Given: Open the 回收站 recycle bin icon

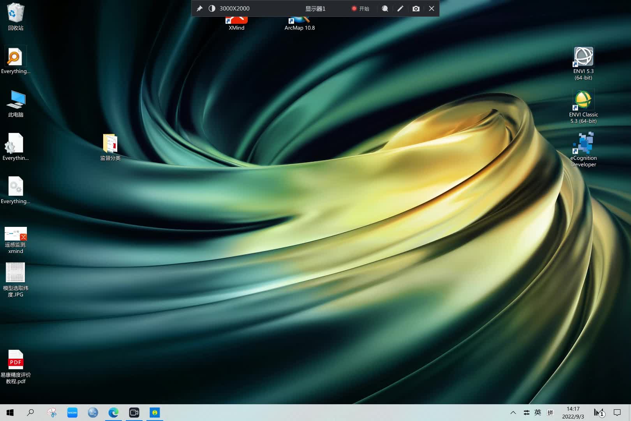Looking at the screenshot, I should (16, 16).
